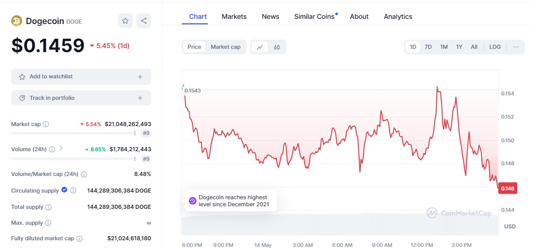533x248 pixels.
Task: Click the Dogecoin logo icon
Action: click(x=17, y=21)
